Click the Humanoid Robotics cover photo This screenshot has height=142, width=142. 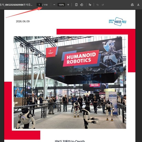70,82
